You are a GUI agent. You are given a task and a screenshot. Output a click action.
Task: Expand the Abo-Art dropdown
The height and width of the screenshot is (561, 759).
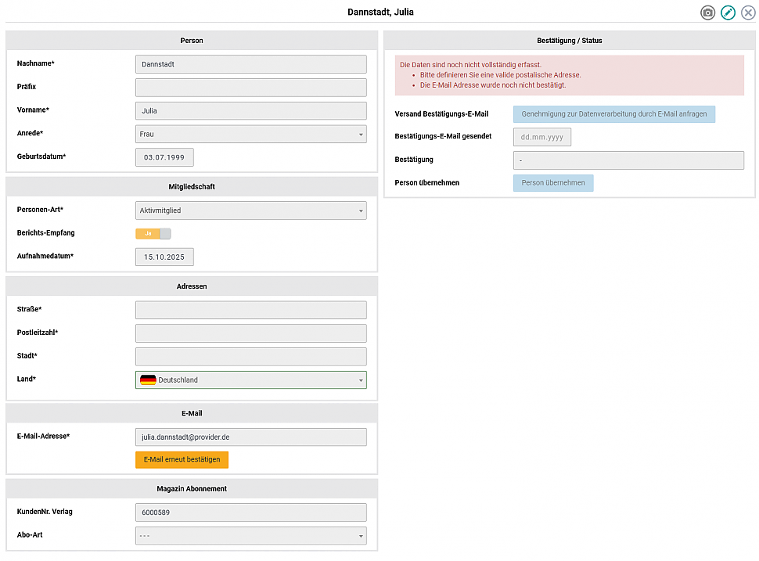250,536
